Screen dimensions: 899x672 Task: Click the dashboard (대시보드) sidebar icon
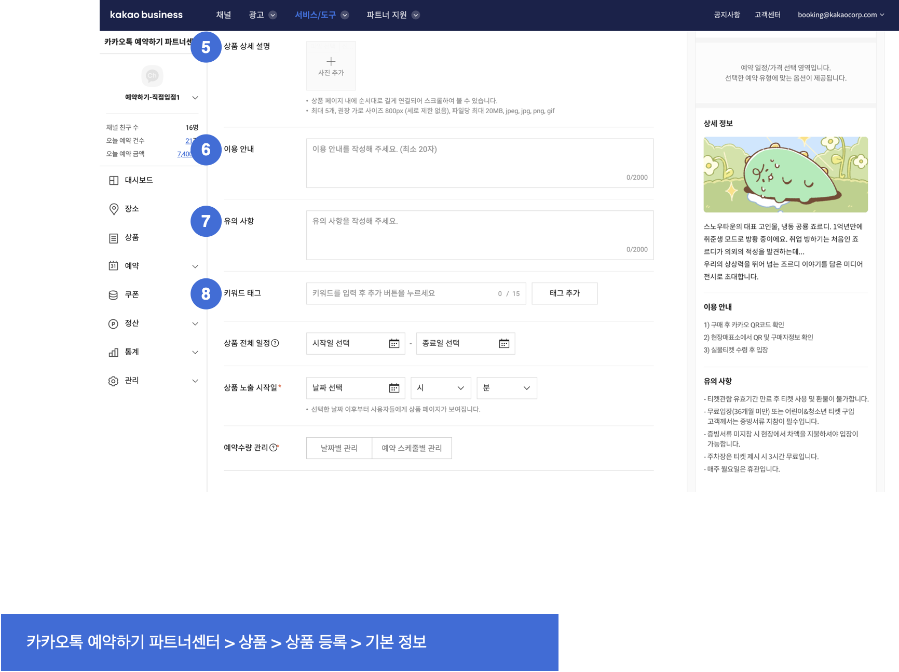[114, 180]
